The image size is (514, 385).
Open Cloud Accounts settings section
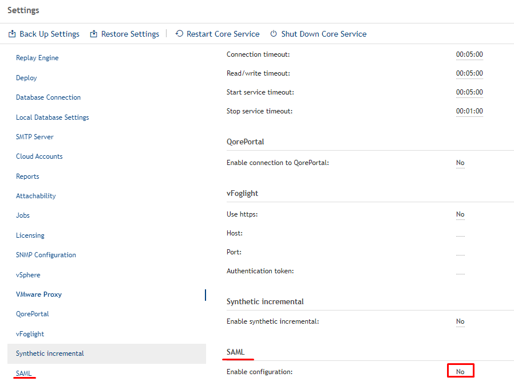tap(39, 156)
